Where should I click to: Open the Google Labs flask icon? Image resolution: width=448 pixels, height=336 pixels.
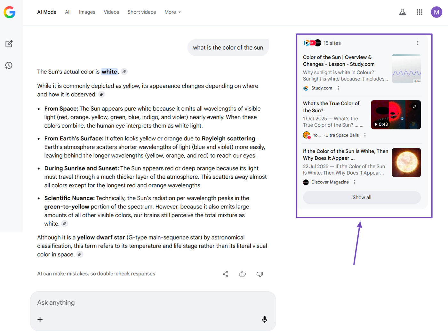point(402,12)
